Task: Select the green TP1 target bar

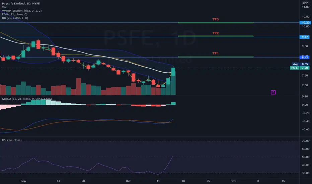Action: [216, 57]
